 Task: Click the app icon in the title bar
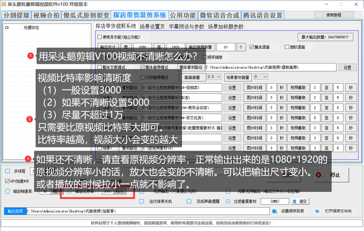(3, 4)
